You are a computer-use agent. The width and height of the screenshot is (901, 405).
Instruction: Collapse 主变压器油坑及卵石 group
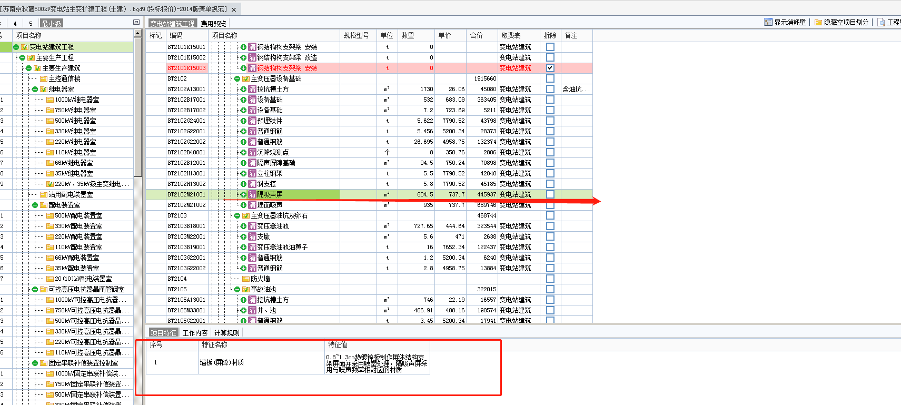coord(237,215)
